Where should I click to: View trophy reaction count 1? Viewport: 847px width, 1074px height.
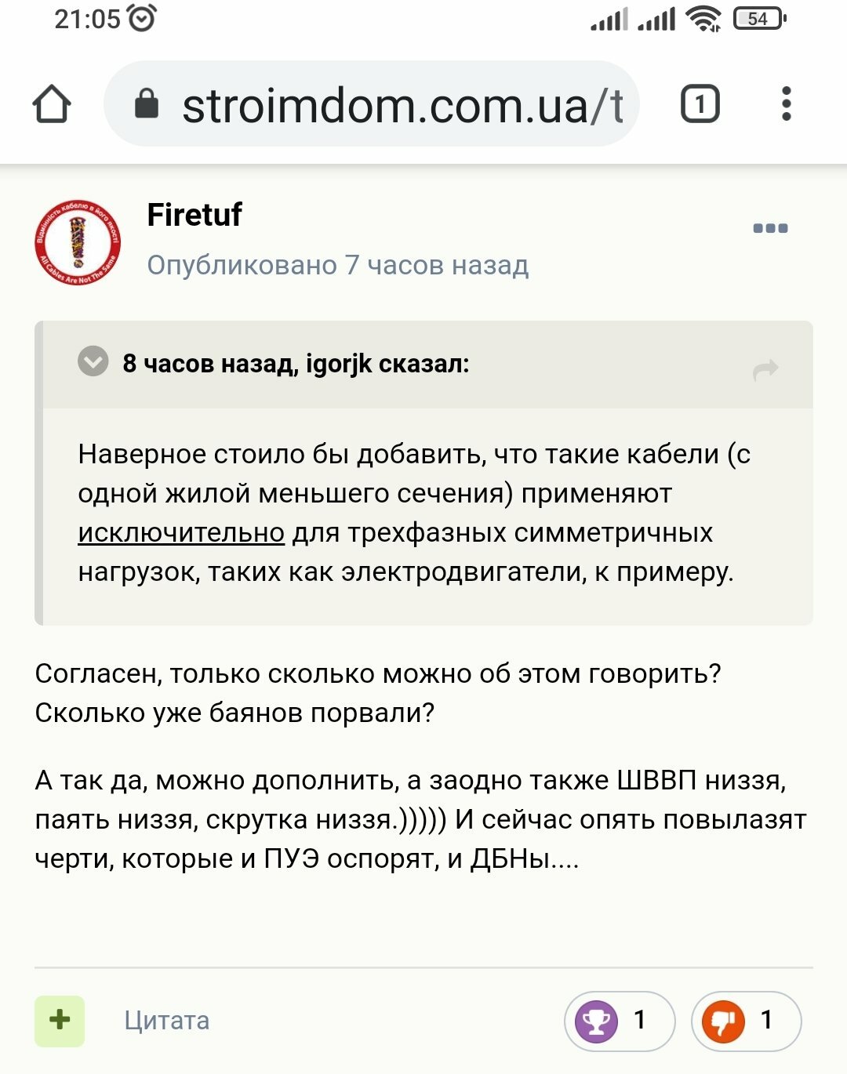pos(639,1020)
